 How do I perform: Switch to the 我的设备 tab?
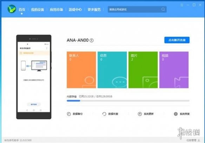click(x=38, y=10)
